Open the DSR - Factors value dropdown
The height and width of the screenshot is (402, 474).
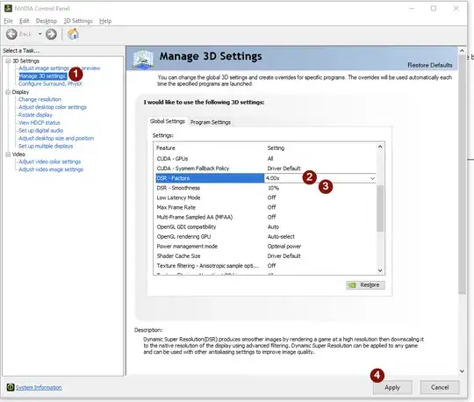point(372,178)
